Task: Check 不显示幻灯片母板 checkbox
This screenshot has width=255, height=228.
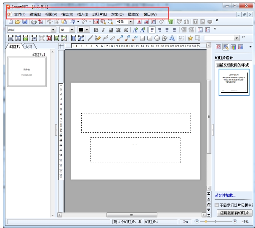Action: pos(217,205)
